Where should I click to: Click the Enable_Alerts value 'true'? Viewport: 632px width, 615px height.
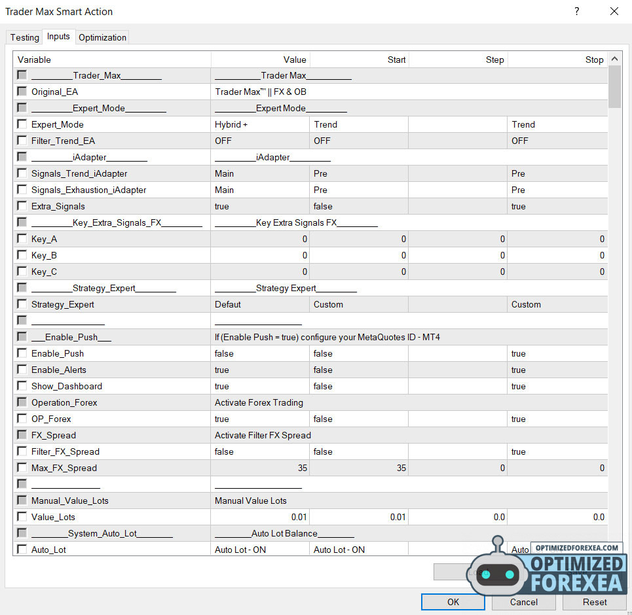[x=260, y=370]
